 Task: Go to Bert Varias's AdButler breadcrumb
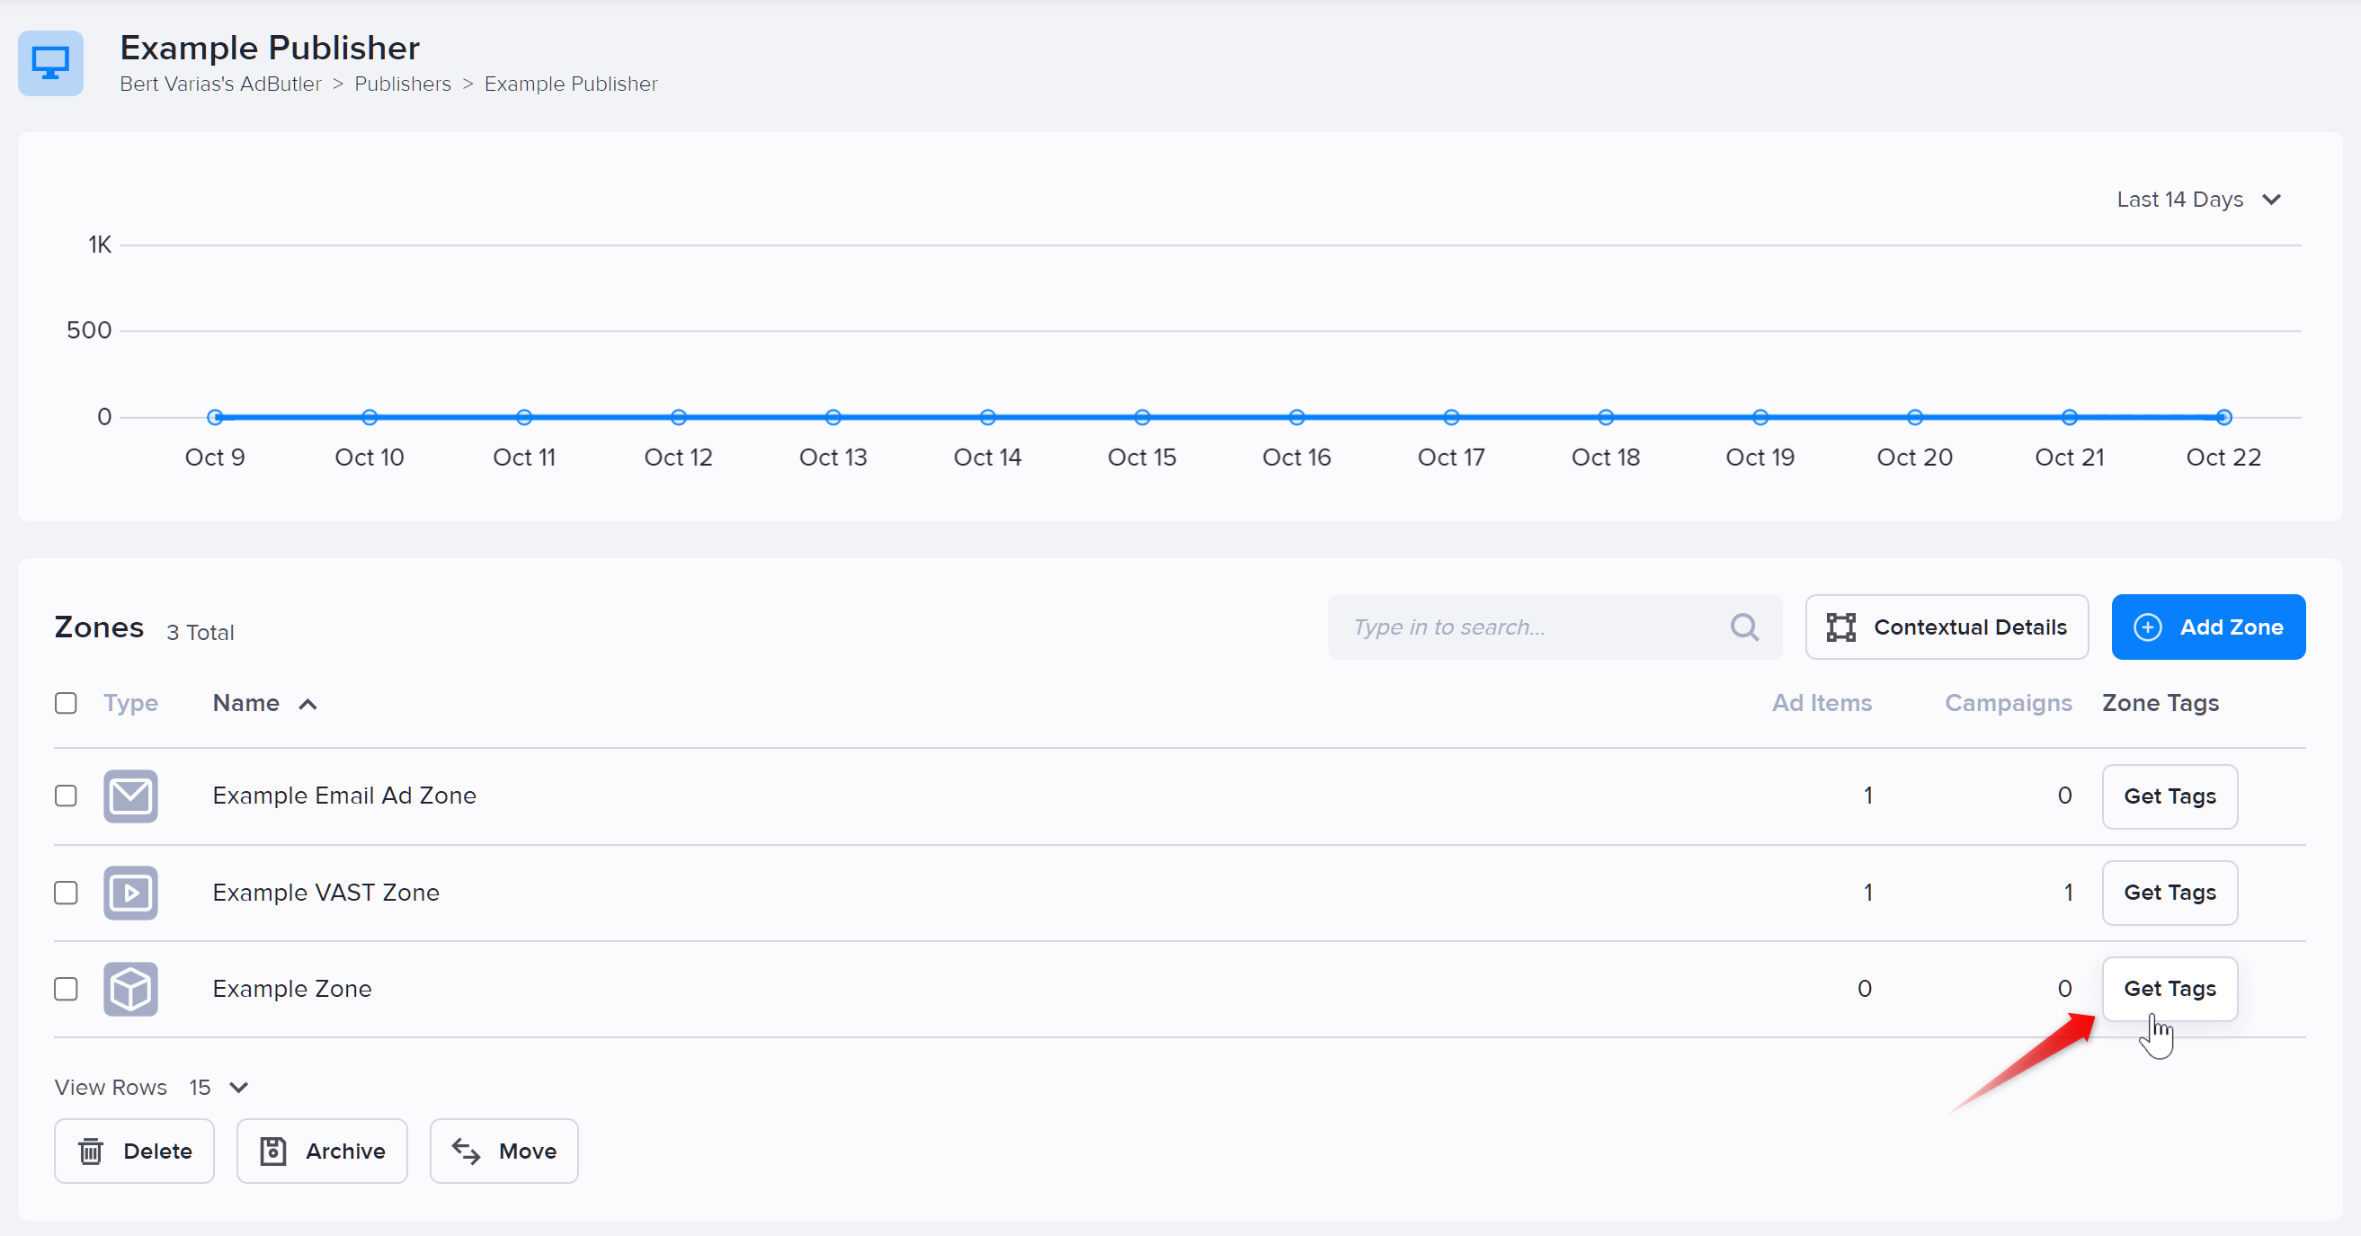click(x=221, y=84)
